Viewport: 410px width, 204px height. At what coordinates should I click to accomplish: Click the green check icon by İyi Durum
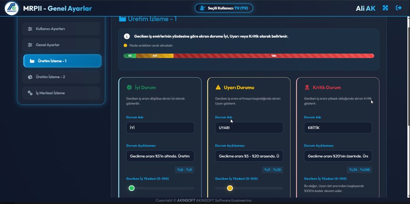pyautogui.click(x=129, y=87)
